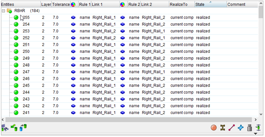Sort by the Comment column header
The image size is (265, 137).
pos(242,5)
